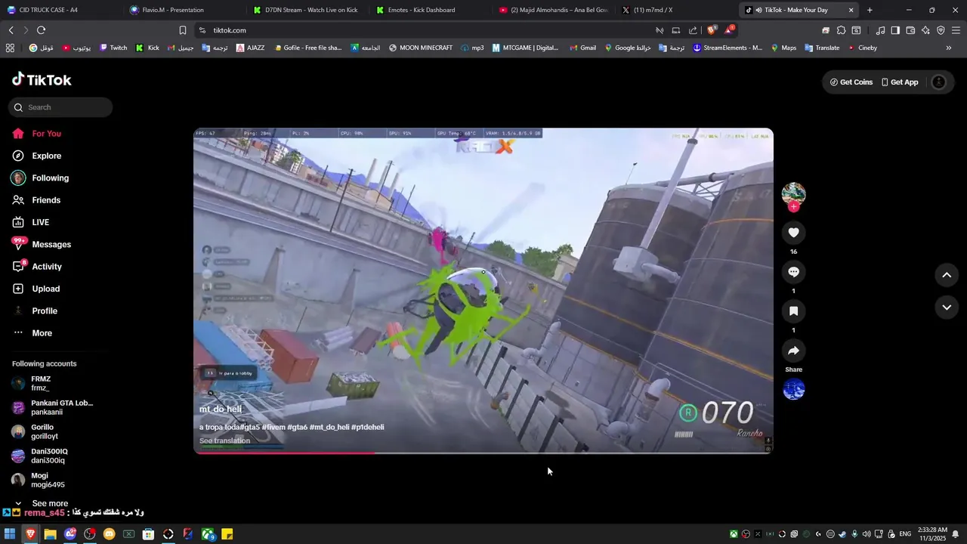The height and width of the screenshot is (544, 967).
Task: Open the comments speech bubble icon
Action: pos(793,272)
